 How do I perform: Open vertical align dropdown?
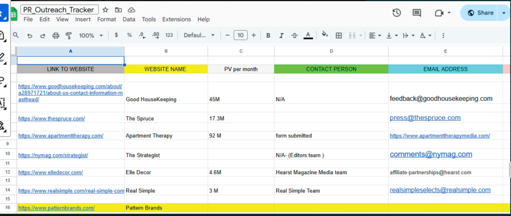(x=391, y=35)
